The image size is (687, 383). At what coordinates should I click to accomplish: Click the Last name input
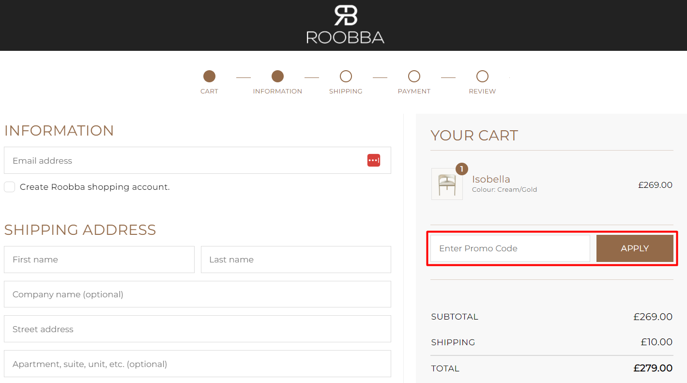point(296,260)
